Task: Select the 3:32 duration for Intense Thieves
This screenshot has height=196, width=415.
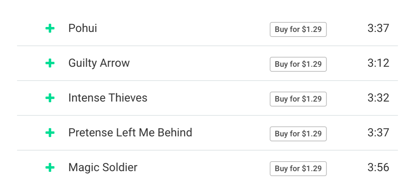Action: (378, 98)
